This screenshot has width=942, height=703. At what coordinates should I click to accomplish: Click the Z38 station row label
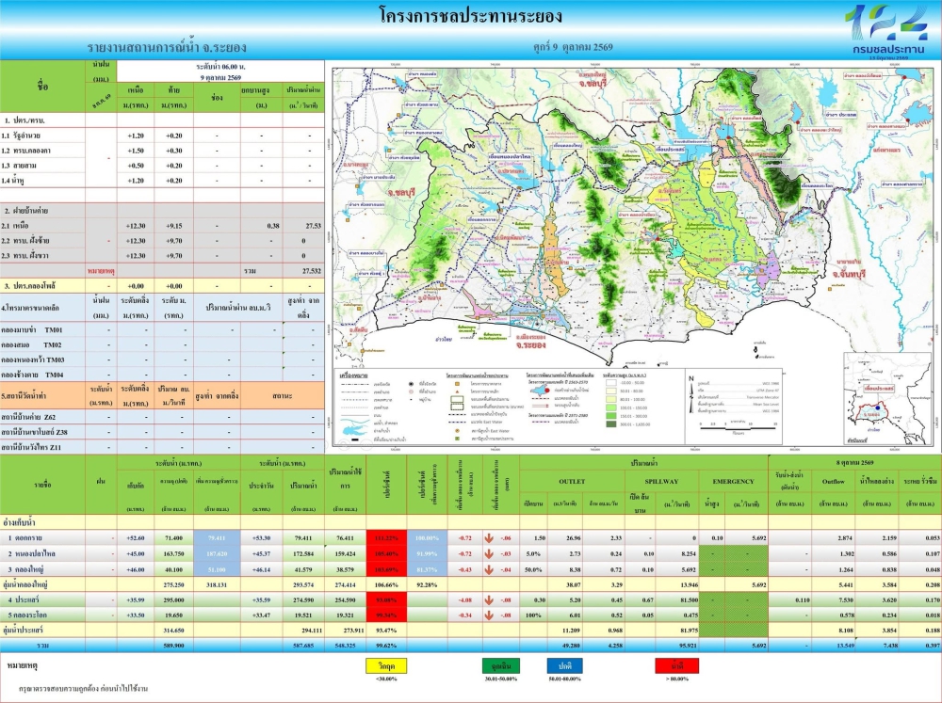(x=34, y=432)
